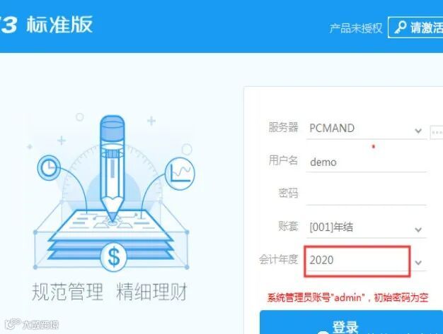443x334 pixels.
Task: Click the dollar sign coin icon
Action: pos(113,257)
